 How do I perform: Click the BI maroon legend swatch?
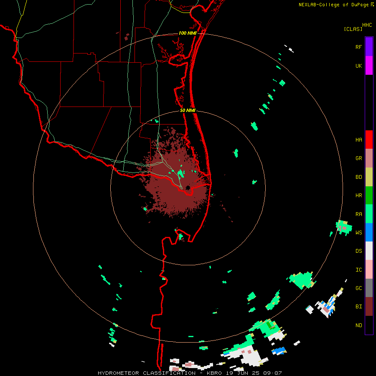[369, 307]
